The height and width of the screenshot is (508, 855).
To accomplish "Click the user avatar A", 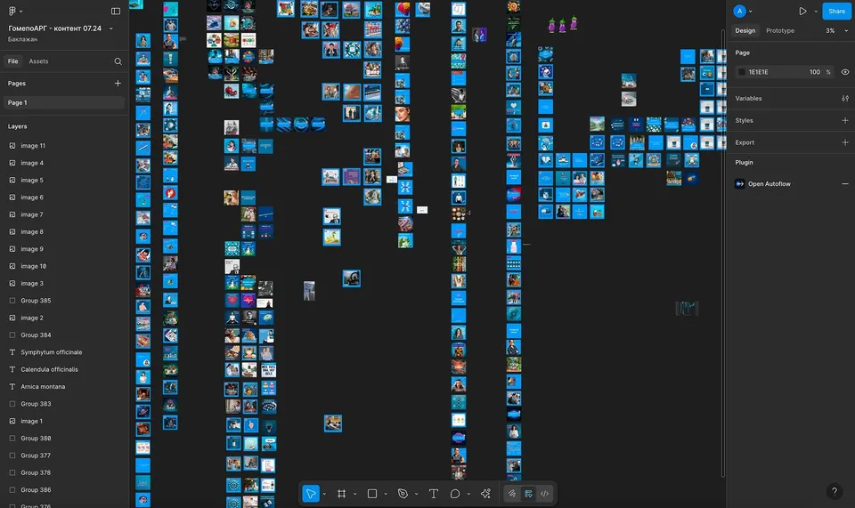I will (x=739, y=11).
